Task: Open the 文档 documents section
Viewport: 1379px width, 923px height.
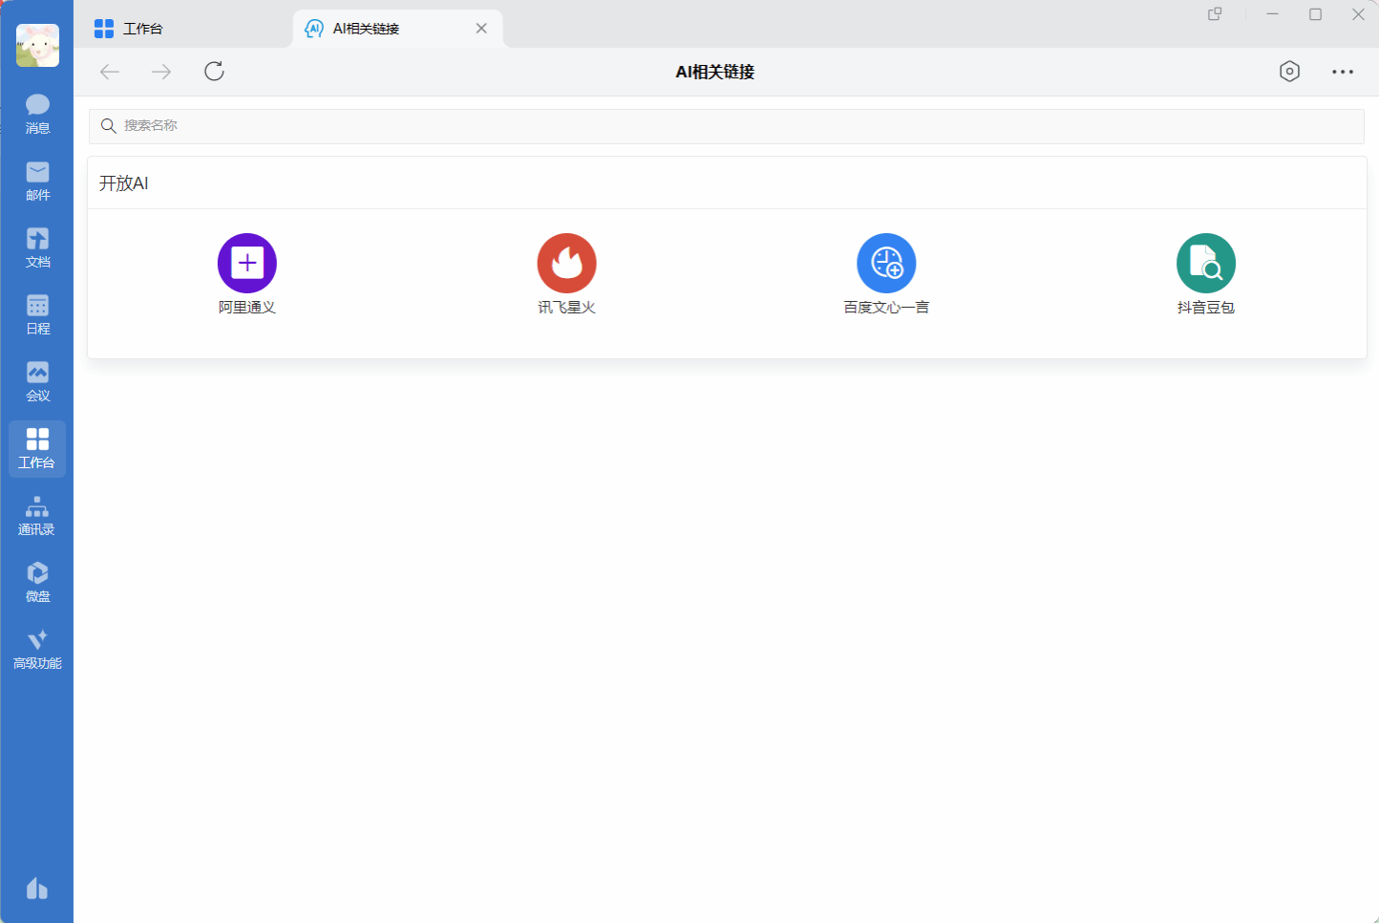Action: coord(37,247)
